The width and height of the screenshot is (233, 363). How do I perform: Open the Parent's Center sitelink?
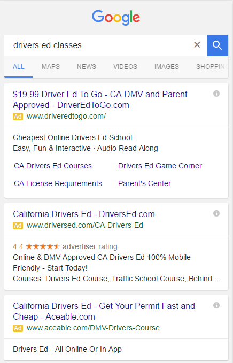(x=144, y=183)
